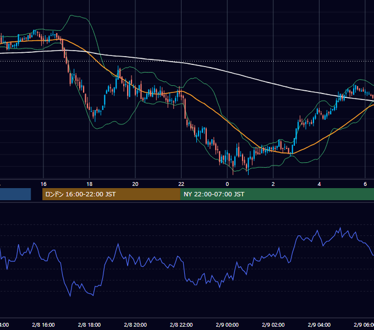The height and width of the screenshot is (330, 374).
Task: Click the blue session bar left of ロンドン
Action: coord(15,194)
